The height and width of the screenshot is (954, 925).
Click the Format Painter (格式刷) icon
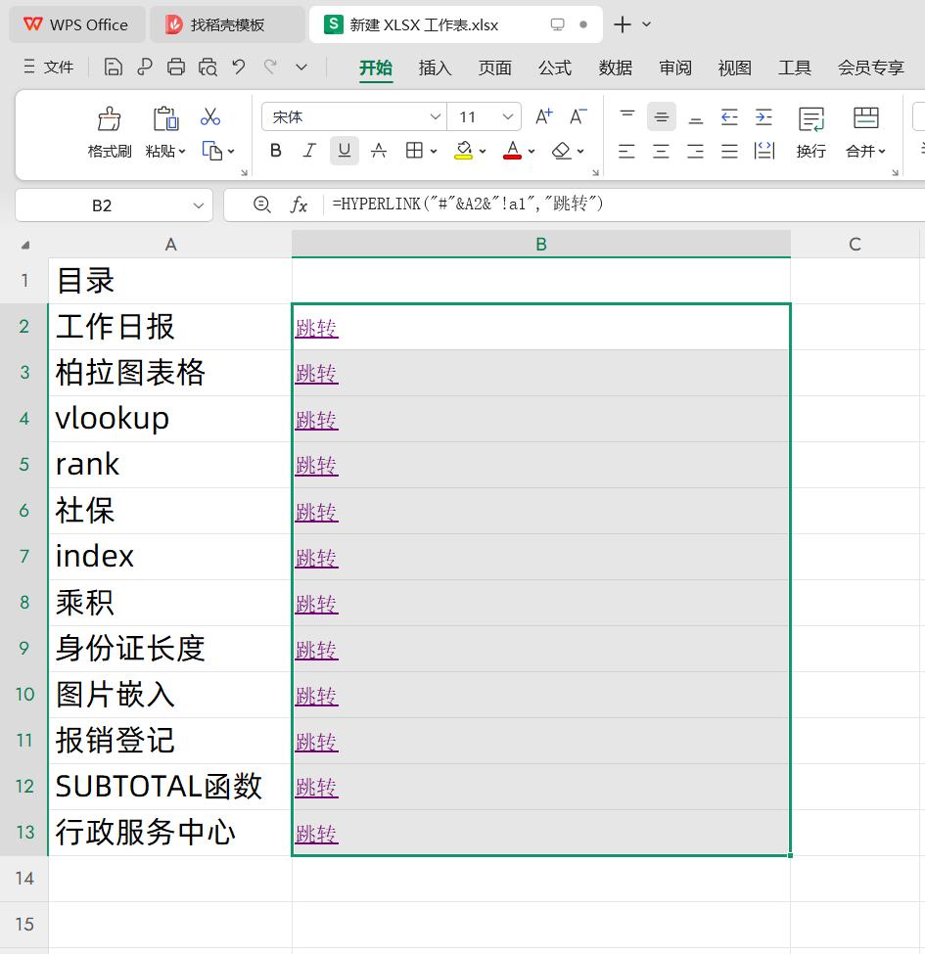click(110, 120)
